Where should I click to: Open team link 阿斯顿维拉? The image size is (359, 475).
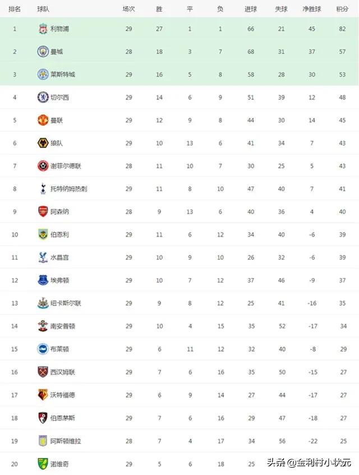point(66,441)
